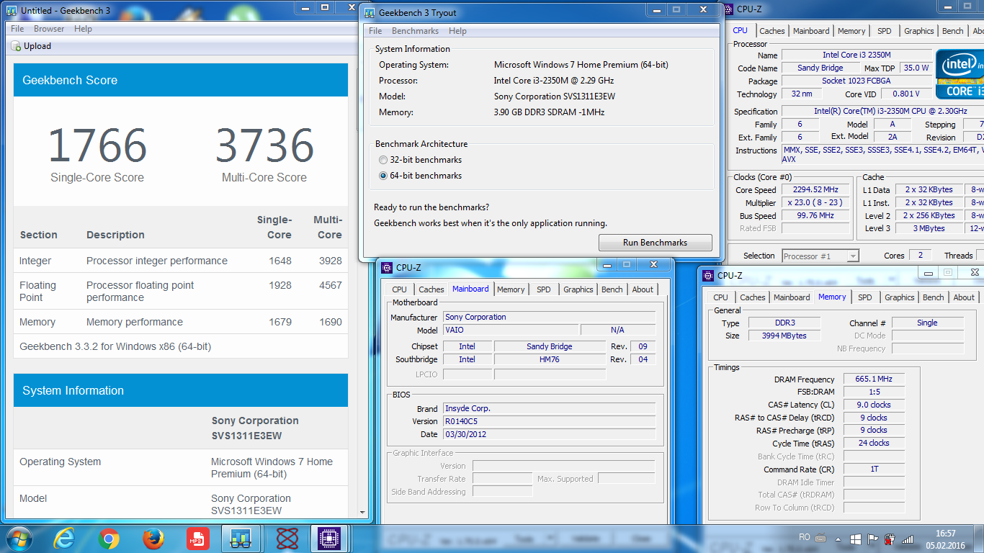Click the CPU-Z Memory window title icon
This screenshot has width=984, height=553.
click(709, 275)
